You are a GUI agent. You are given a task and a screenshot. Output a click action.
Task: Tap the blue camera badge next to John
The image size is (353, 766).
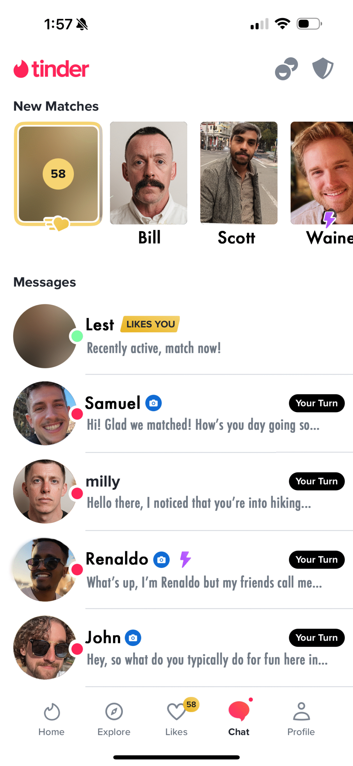[x=133, y=638]
